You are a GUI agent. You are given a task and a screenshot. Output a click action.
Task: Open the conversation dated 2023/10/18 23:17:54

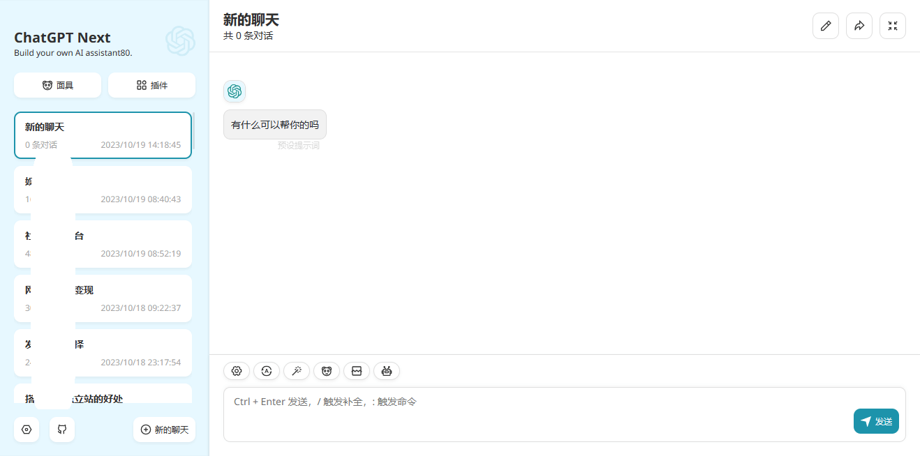pos(103,353)
